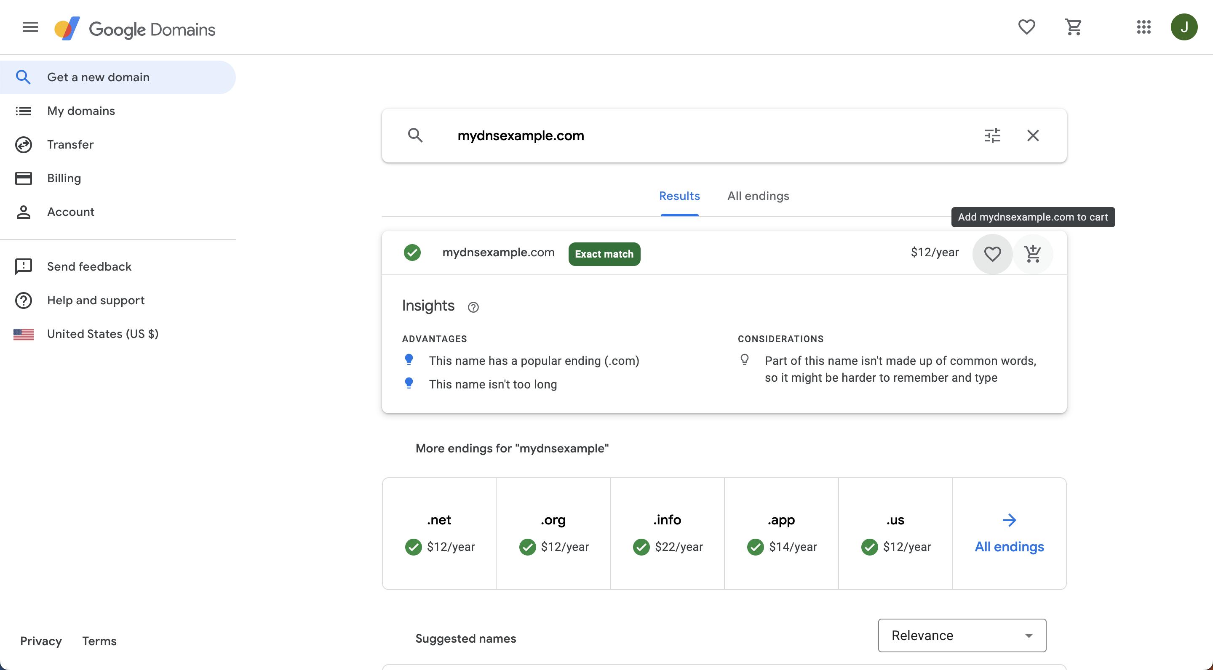Switch to the All endings tab
1213x670 pixels.
click(758, 196)
